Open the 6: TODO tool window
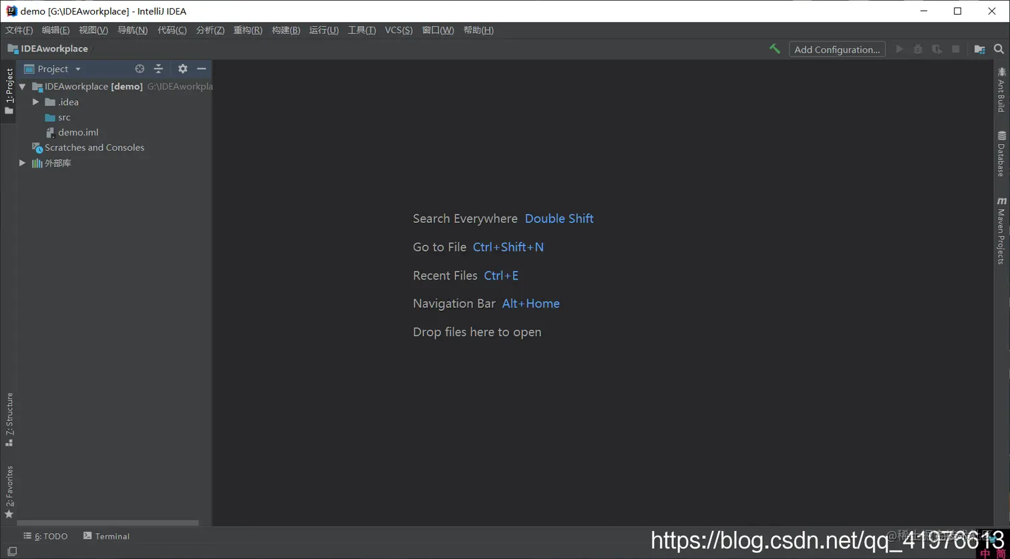Screen dimensions: 1010x559 pos(45,536)
